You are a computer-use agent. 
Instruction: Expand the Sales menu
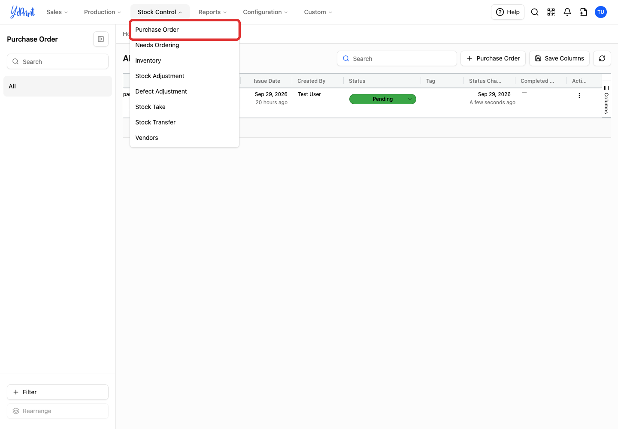pyautogui.click(x=57, y=12)
